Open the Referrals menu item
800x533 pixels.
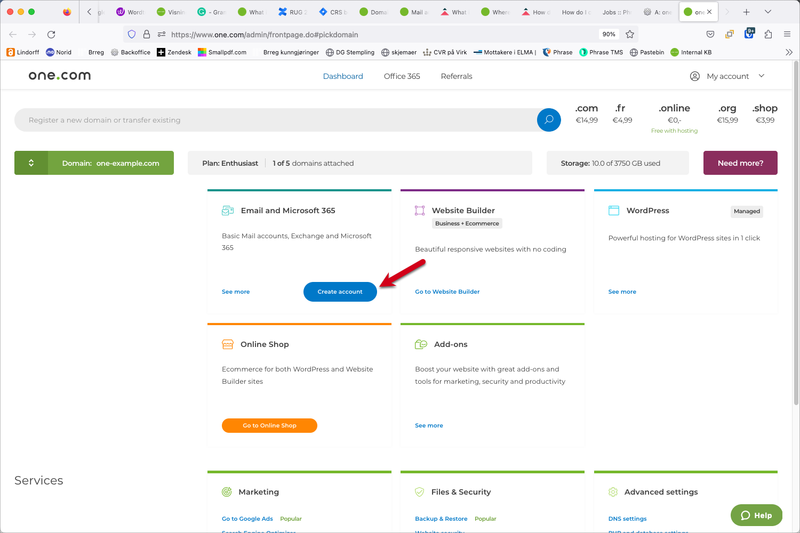point(457,76)
